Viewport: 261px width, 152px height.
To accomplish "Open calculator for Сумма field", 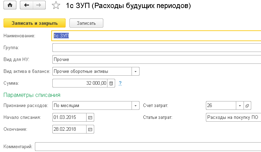I will [111, 83].
